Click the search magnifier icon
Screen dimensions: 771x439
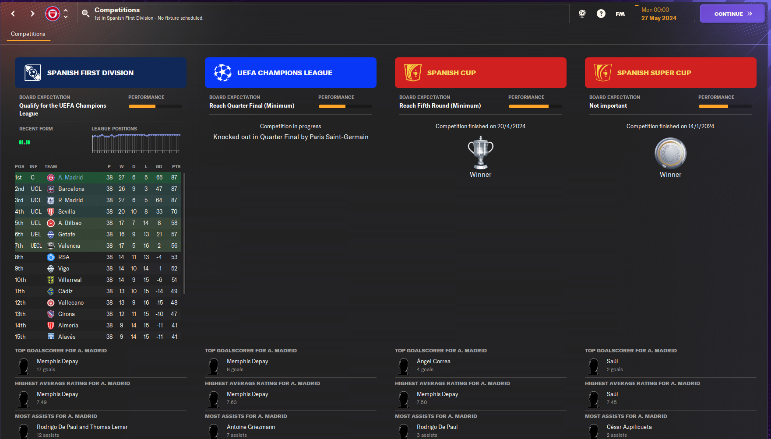point(86,14)
